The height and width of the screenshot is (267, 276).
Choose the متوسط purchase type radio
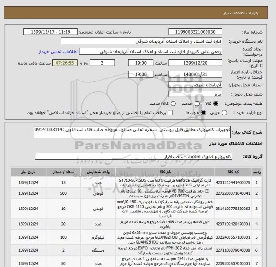(203, 113)
